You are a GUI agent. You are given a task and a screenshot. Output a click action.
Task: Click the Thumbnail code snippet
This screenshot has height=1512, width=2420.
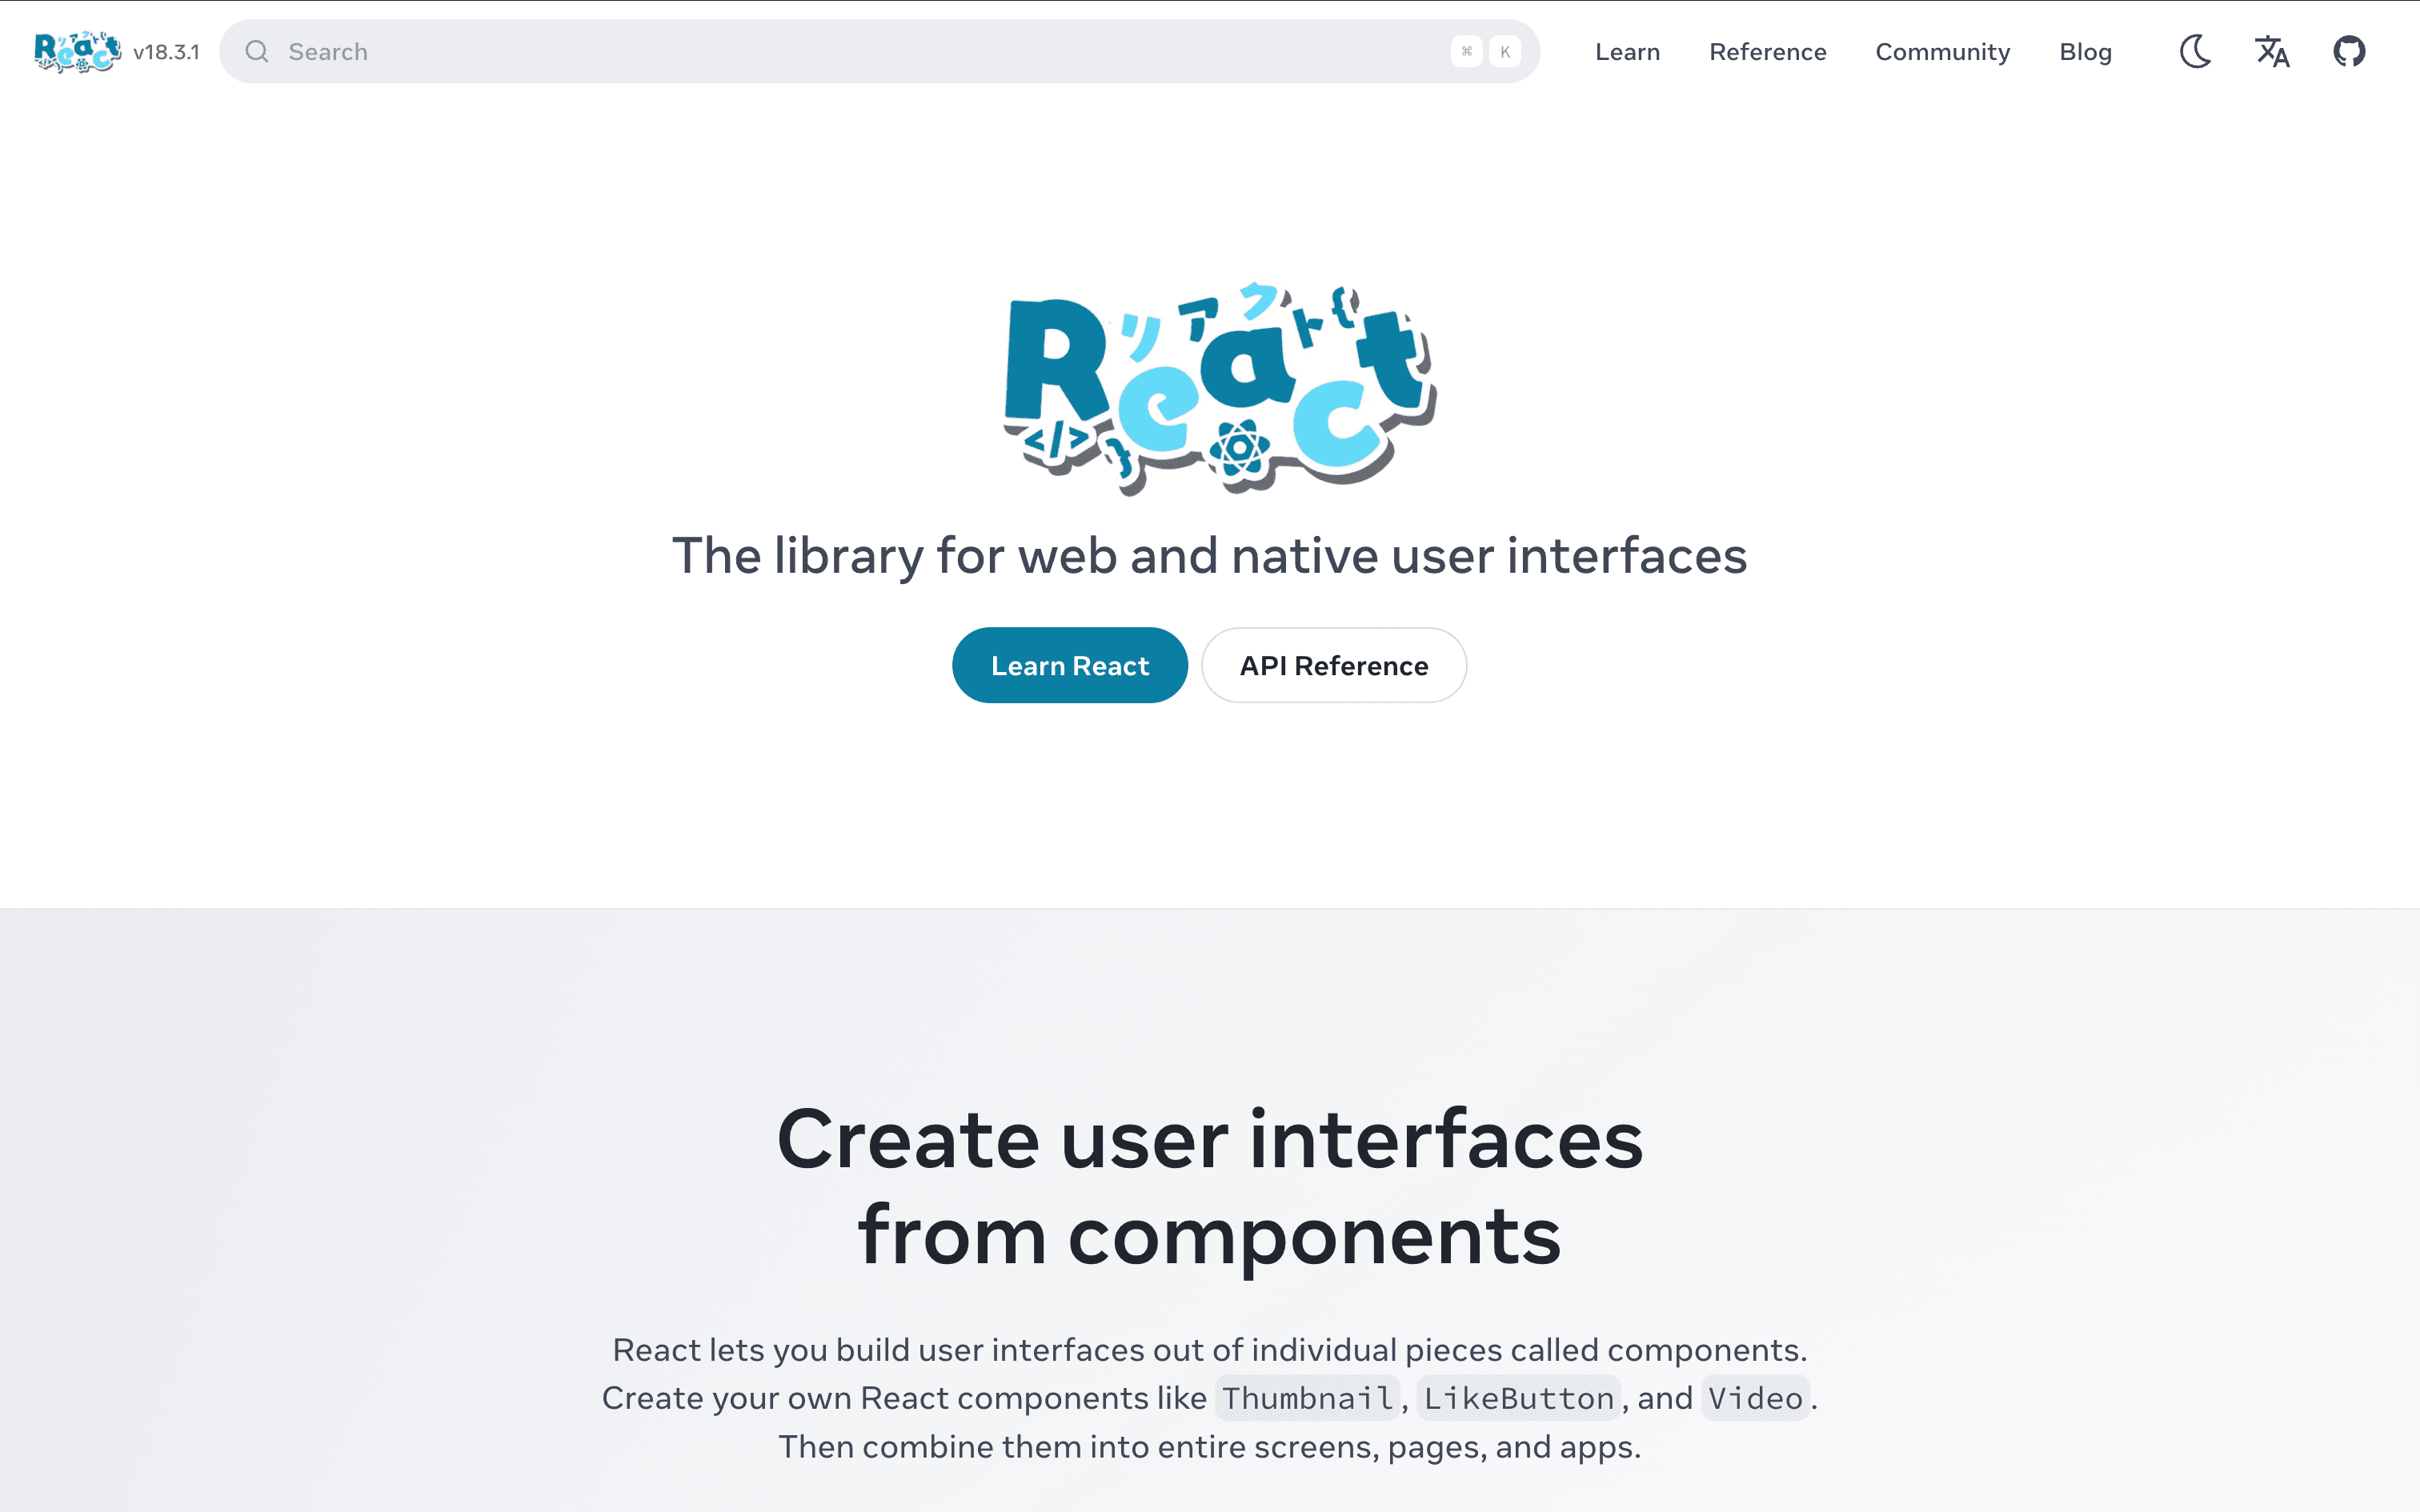click(1307, 1398)
